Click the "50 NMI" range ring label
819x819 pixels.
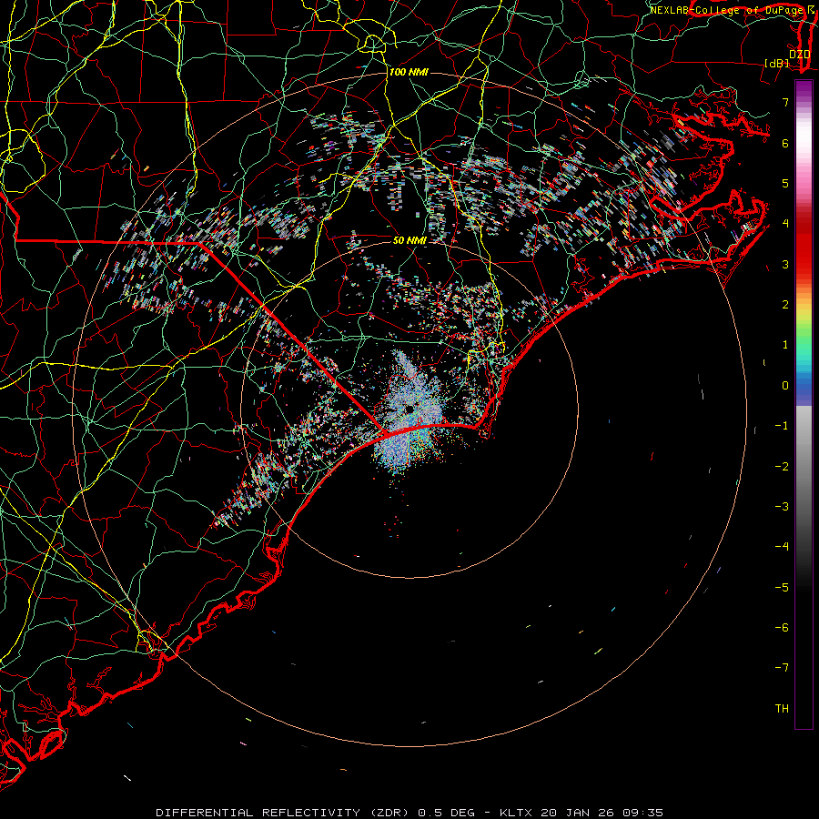click(409, 241)
